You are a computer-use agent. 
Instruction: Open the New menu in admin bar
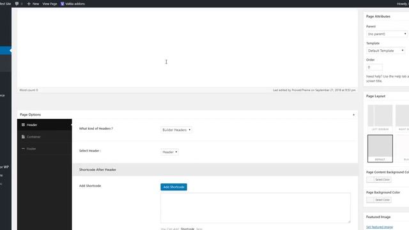[33, 4]
